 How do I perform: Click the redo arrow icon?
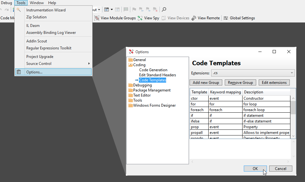7,10
